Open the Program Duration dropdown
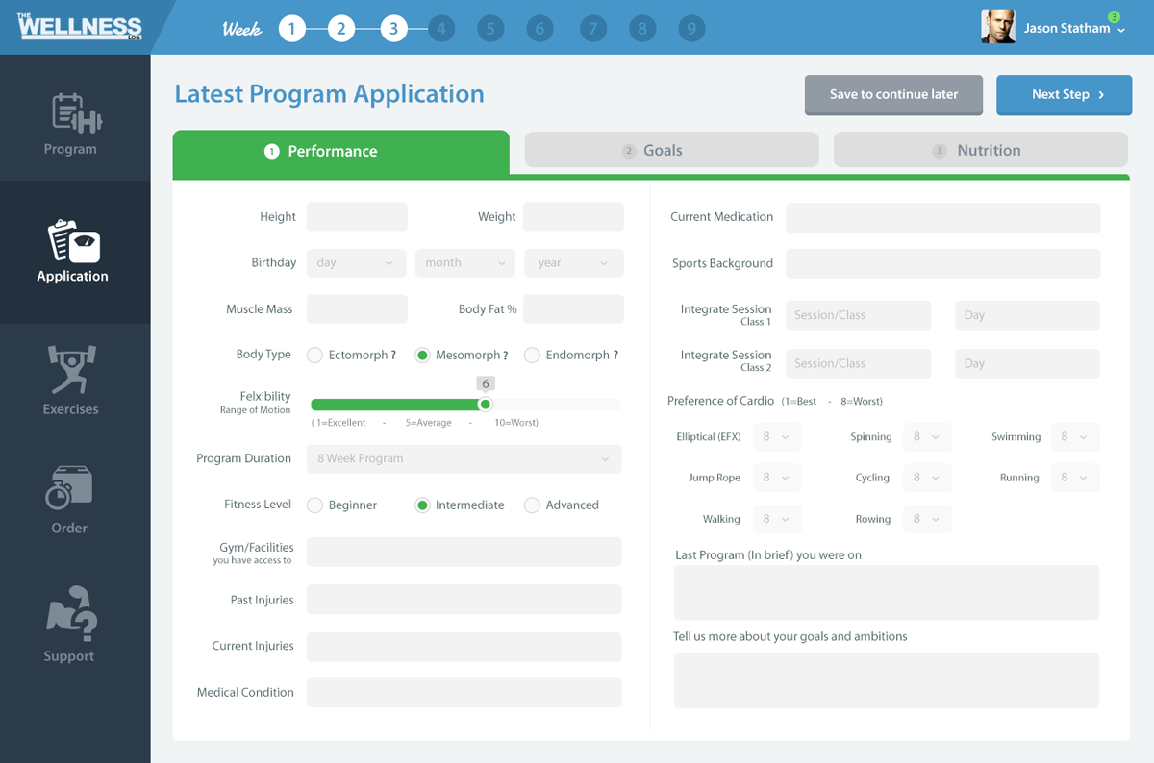Viewport: 1154px width, 763px height. point(464,459)
